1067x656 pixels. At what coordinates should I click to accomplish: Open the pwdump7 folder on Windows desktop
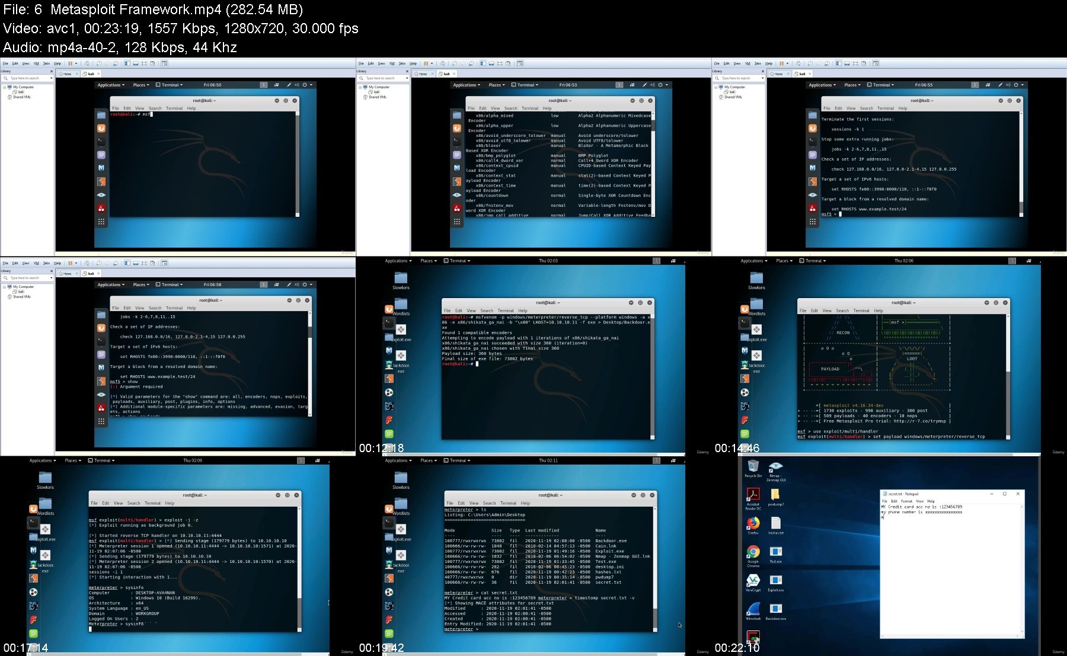tap(775, 497)
